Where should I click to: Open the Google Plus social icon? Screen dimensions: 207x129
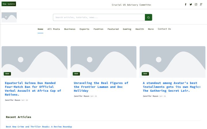click(201, 5)
